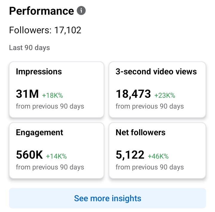Click the Performance heading

(x=42, y=11)
